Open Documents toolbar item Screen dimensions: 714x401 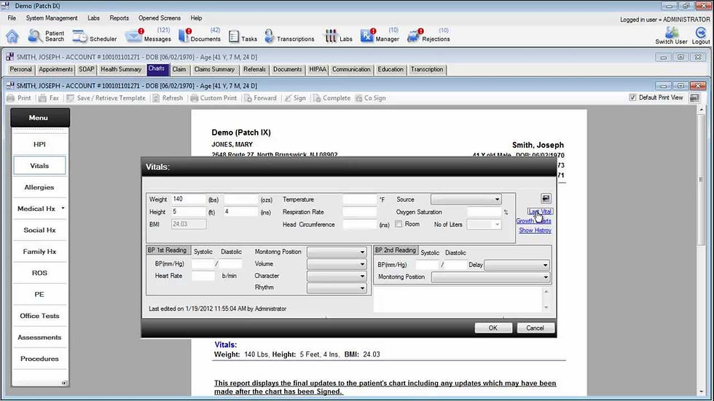tap(200, 36)
